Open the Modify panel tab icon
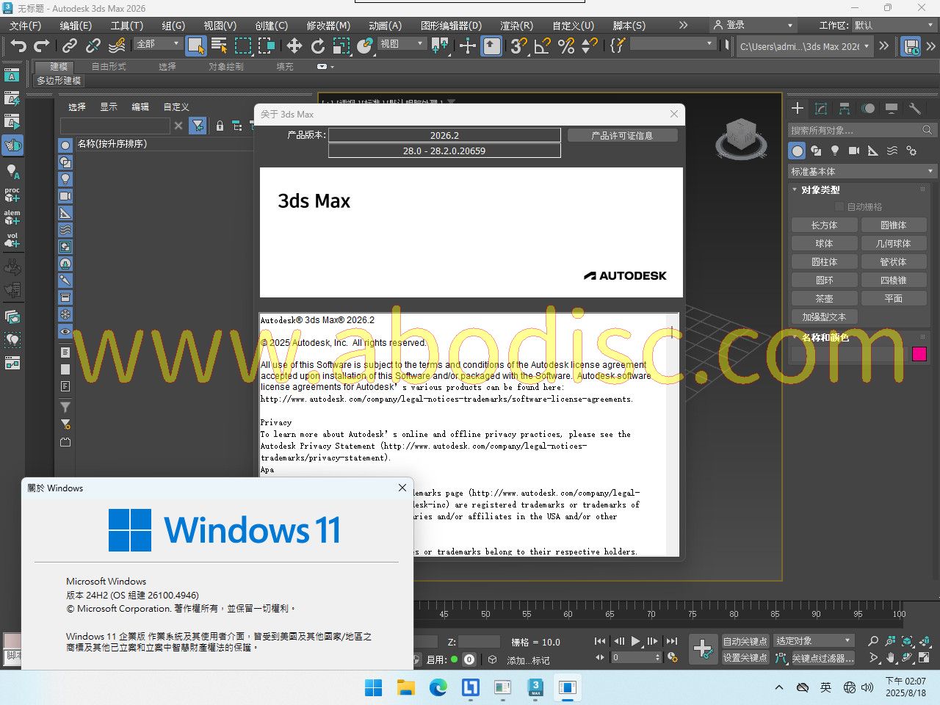This screenshot has height=705, width=940. (x=821, y=109)
